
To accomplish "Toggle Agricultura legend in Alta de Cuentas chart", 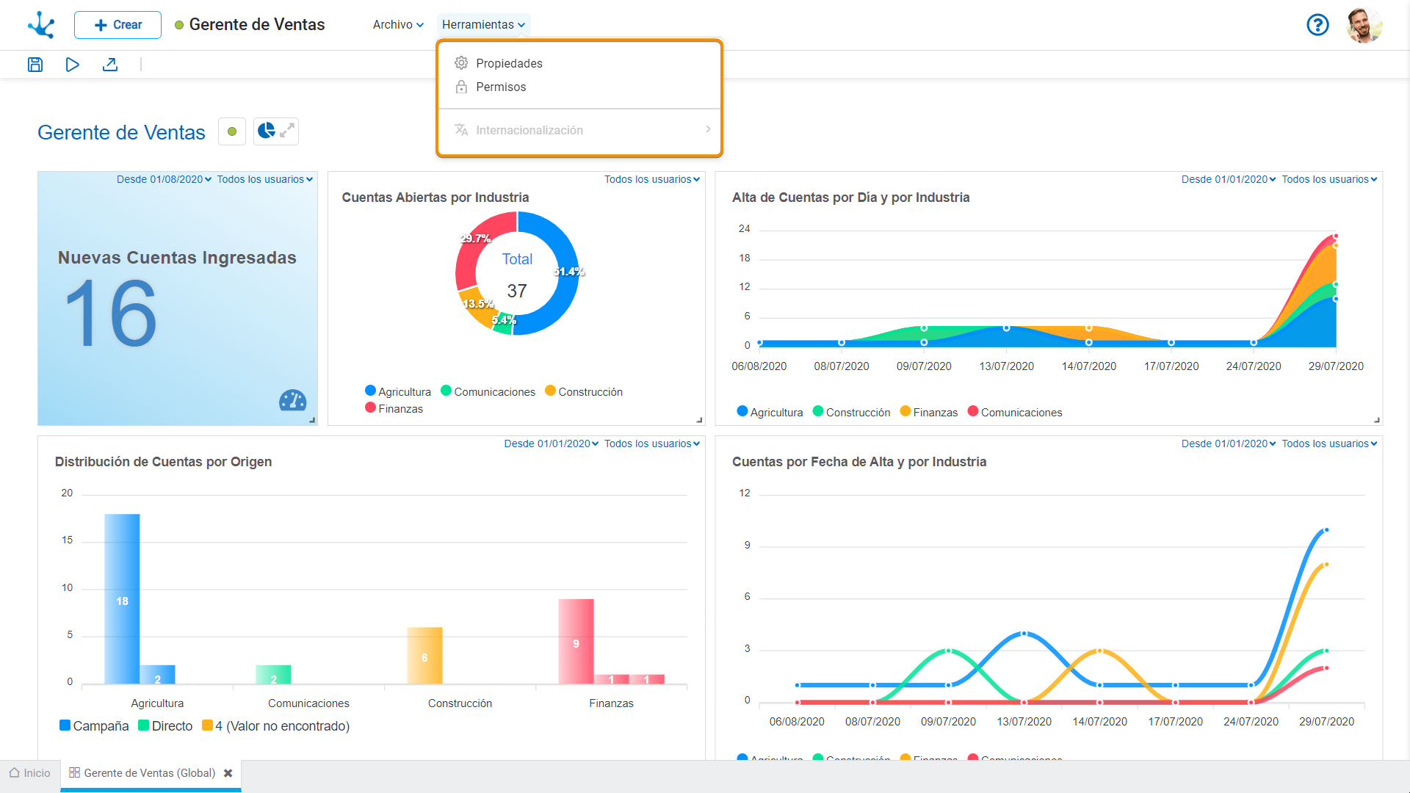I will click(770, 412).
